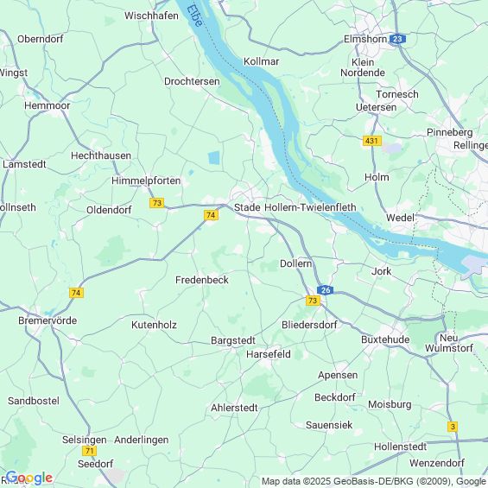
Task: Click the 74 road shield near Stade
Action: [211, 215]
